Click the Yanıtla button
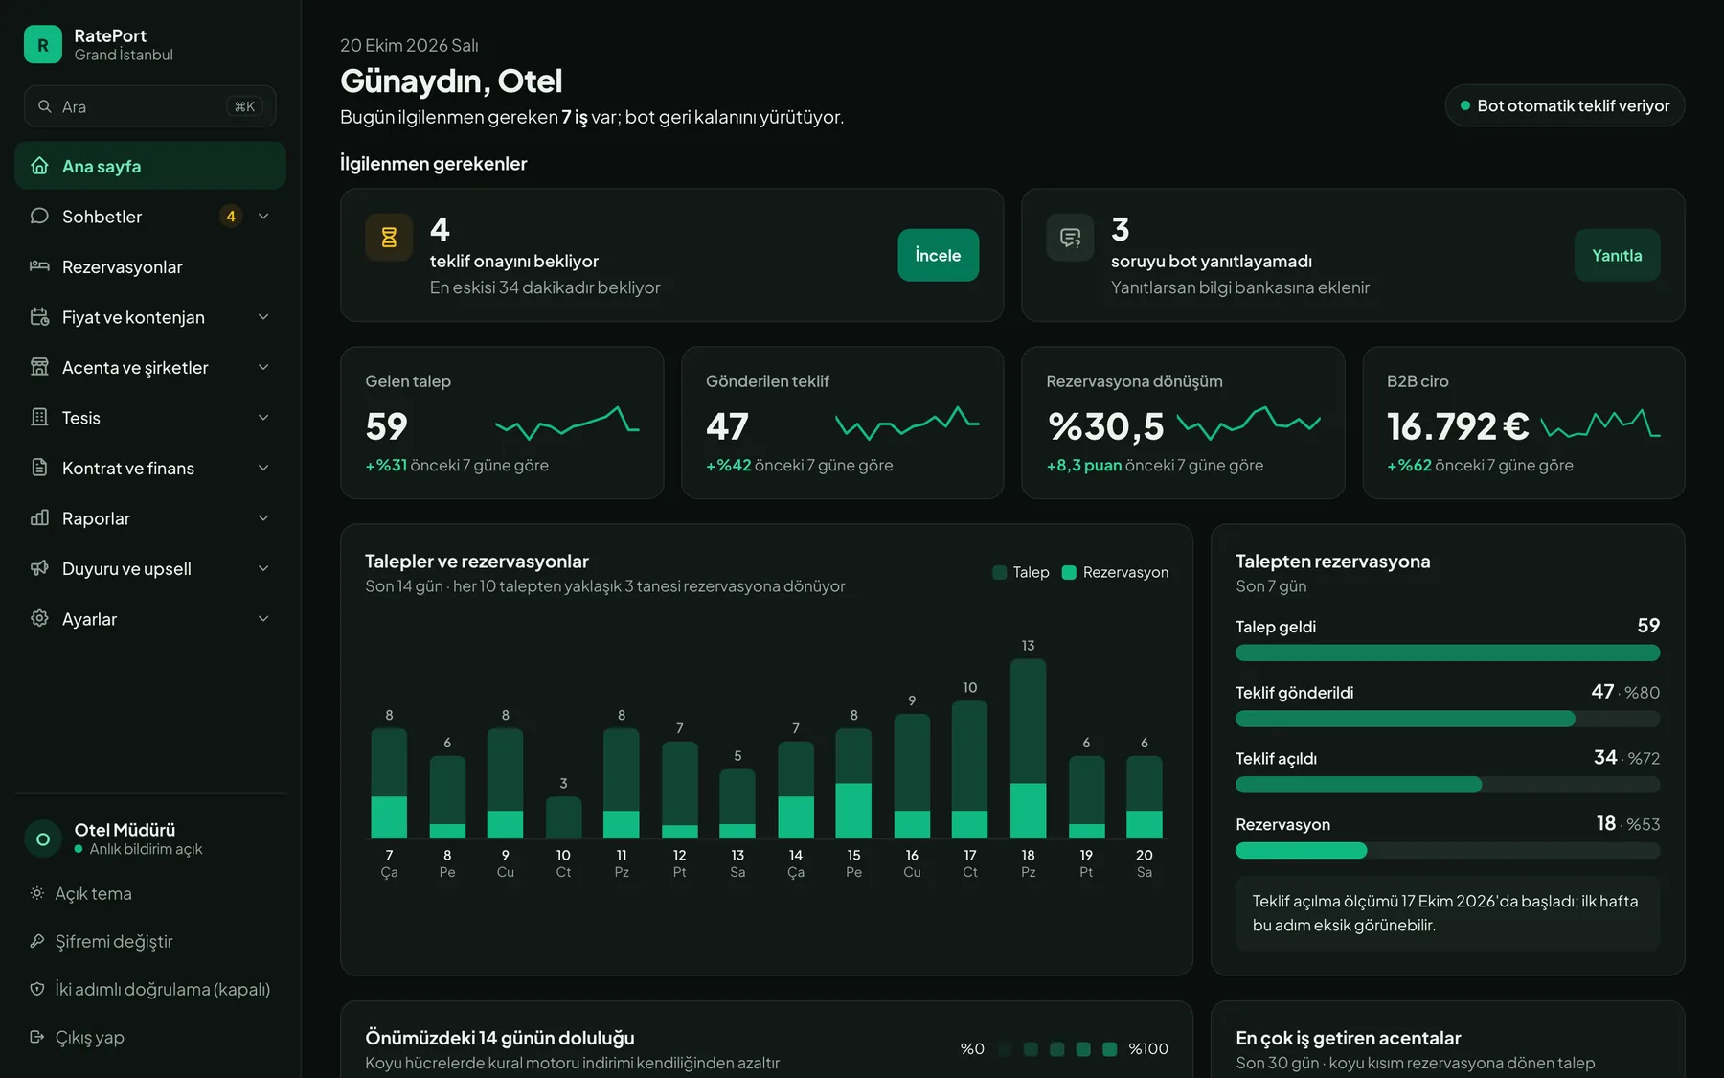 1617,255
